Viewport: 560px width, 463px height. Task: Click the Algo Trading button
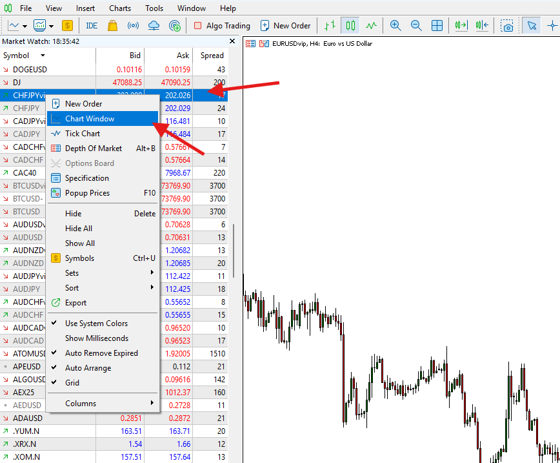tap(222, 26)
